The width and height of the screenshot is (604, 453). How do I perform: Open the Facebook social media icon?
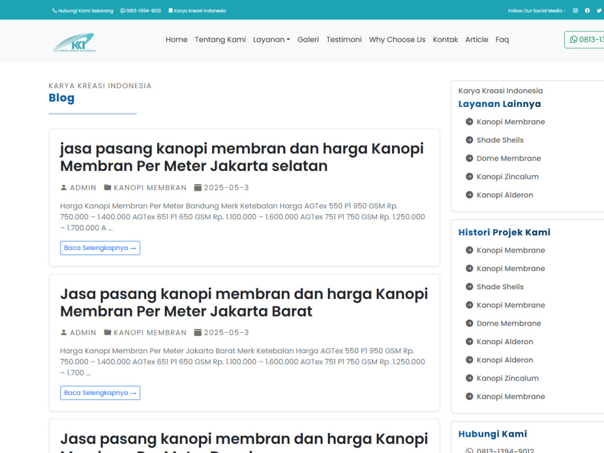(587, 11)
